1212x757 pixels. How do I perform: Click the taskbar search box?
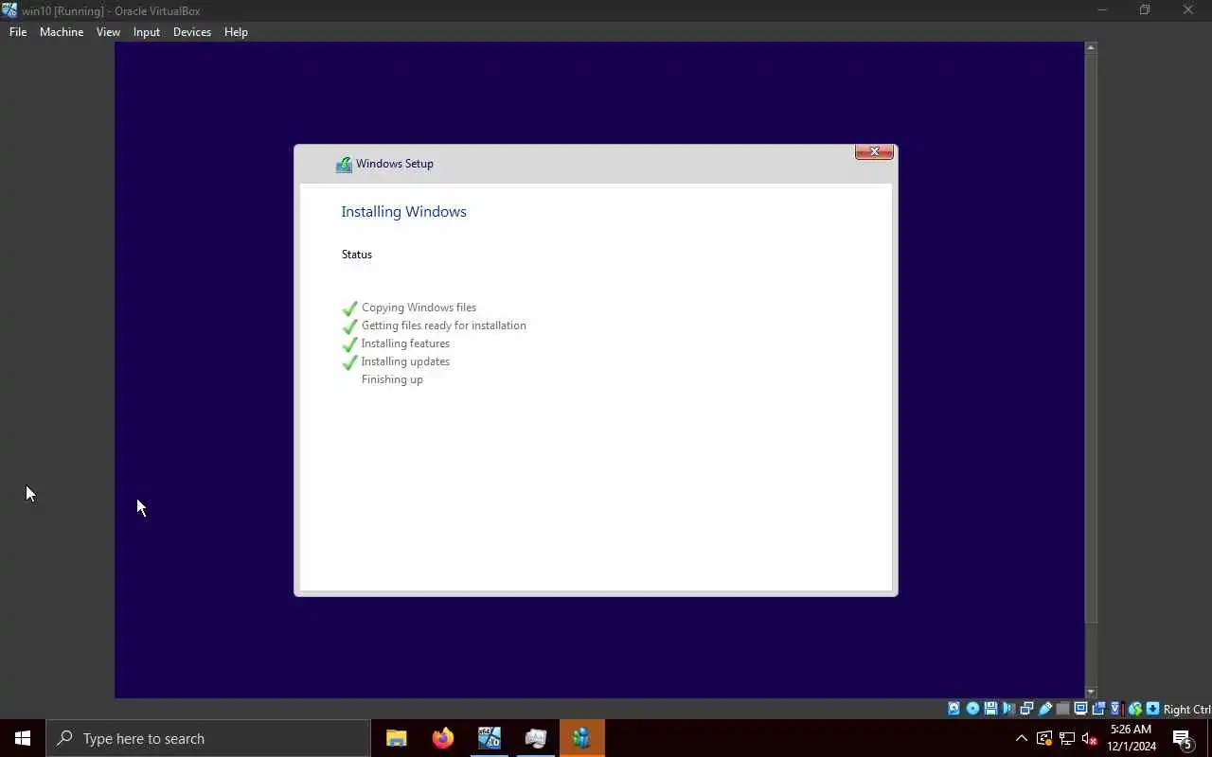click(x=208, y=738)
